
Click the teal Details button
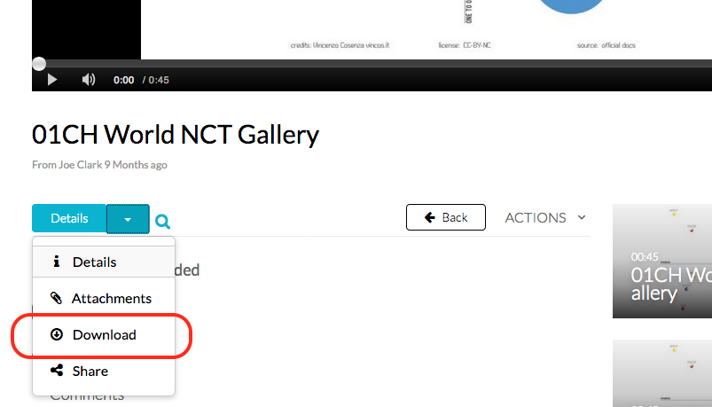coord(69,218)
